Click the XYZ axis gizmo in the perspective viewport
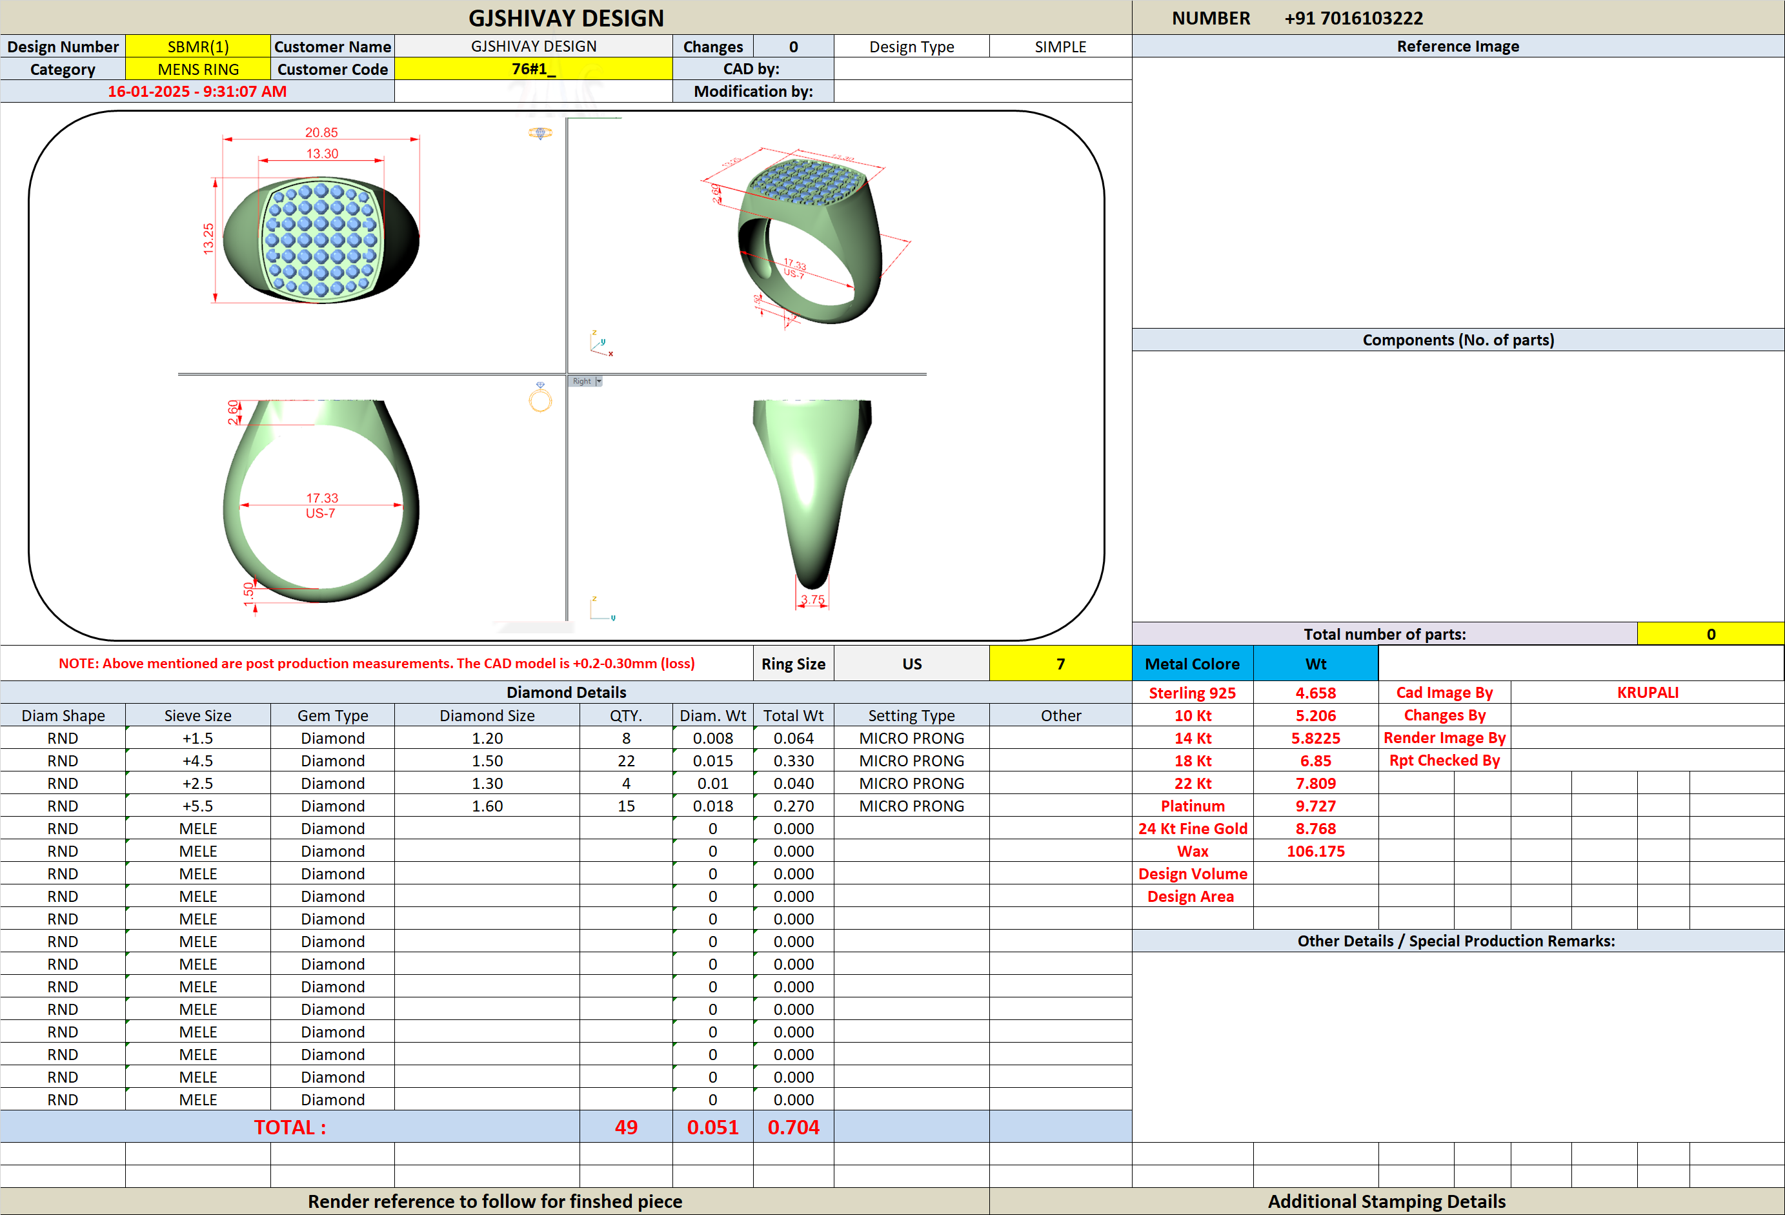Screen dimensions: 1785x1215 point(601,343)
